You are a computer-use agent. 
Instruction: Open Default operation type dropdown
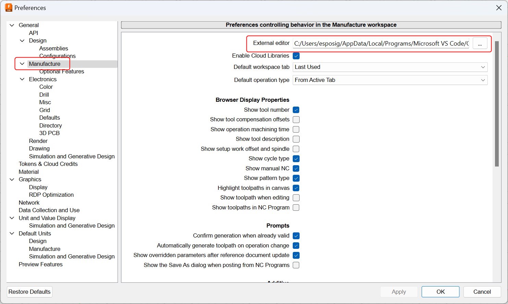click(x=390, y=80)
